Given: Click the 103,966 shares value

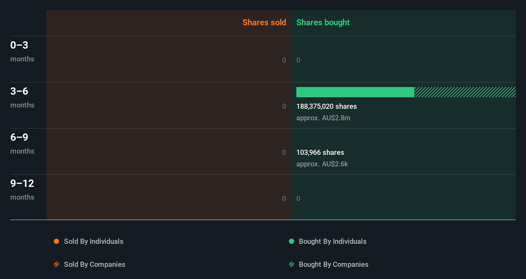Looking at the screenshot, I should point(320,152).
